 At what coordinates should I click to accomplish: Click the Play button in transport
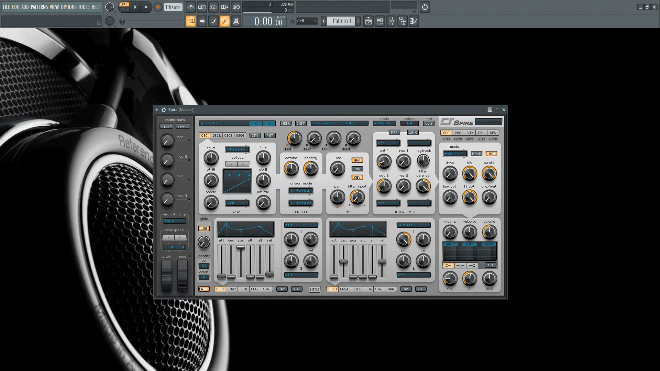[135, 7]
